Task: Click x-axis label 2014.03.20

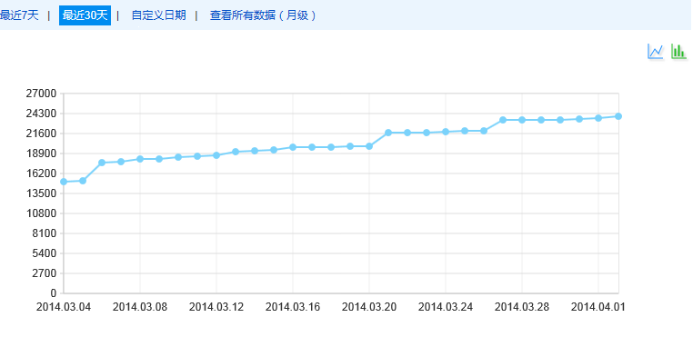Action: 369,307
